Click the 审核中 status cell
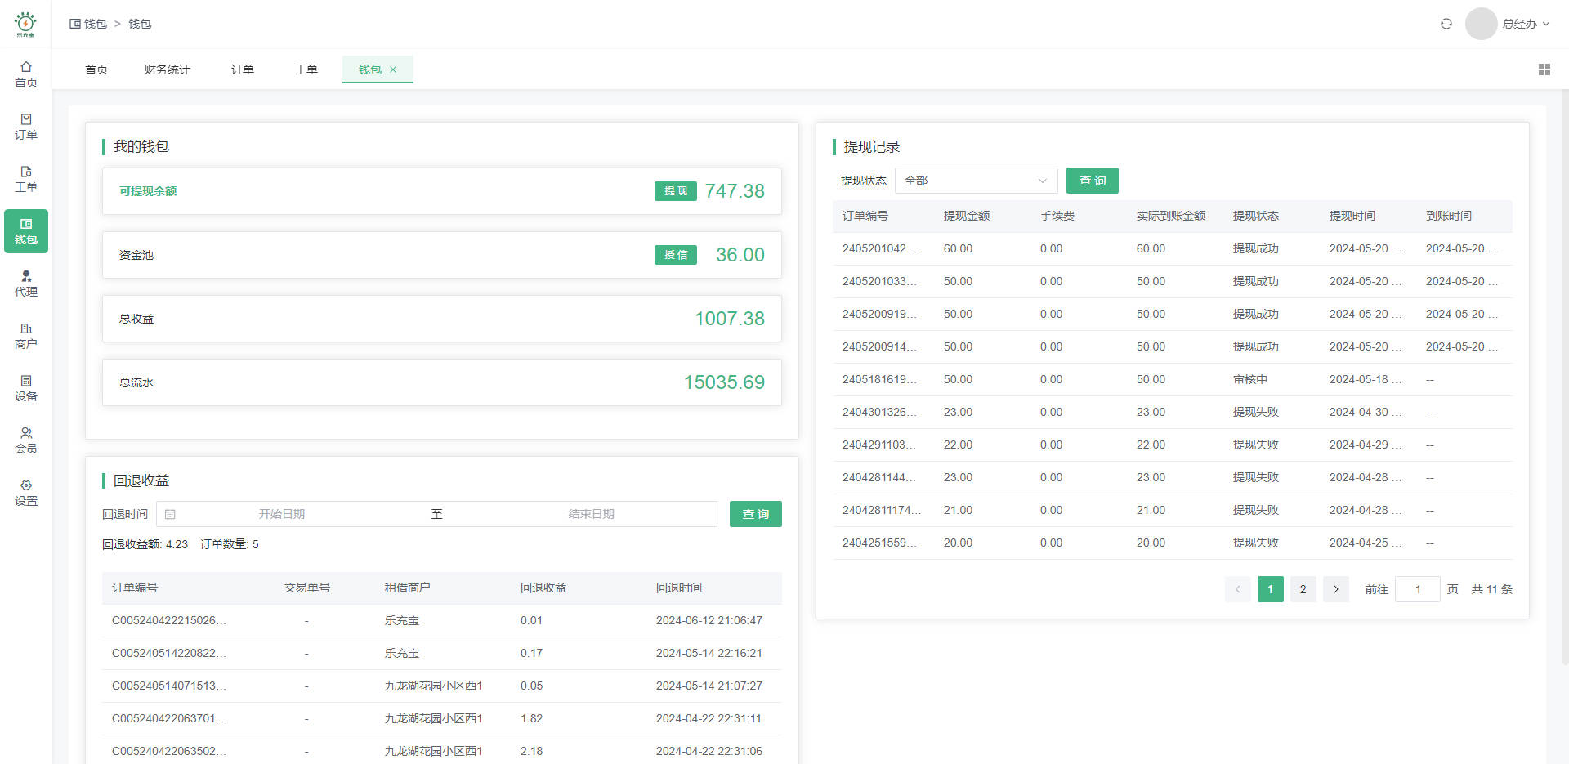 click(x=1250, y=379)
